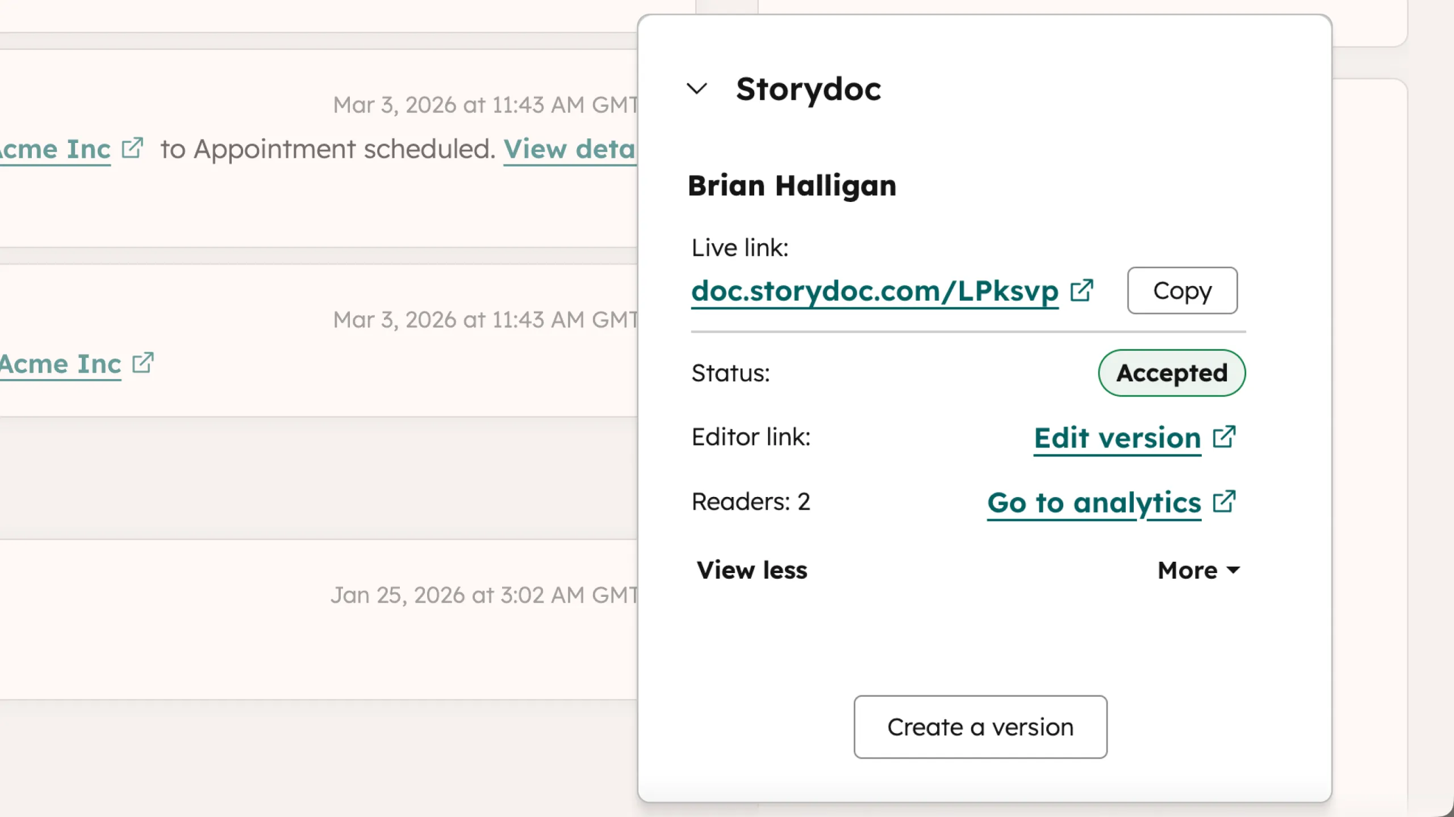Click the Live link: label
Image resolution: width=1454 pixels, height=817 pixels.
click(x=739, y=248)
